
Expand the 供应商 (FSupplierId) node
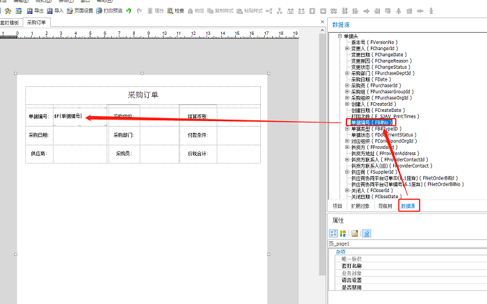click(x=346, y=171)
